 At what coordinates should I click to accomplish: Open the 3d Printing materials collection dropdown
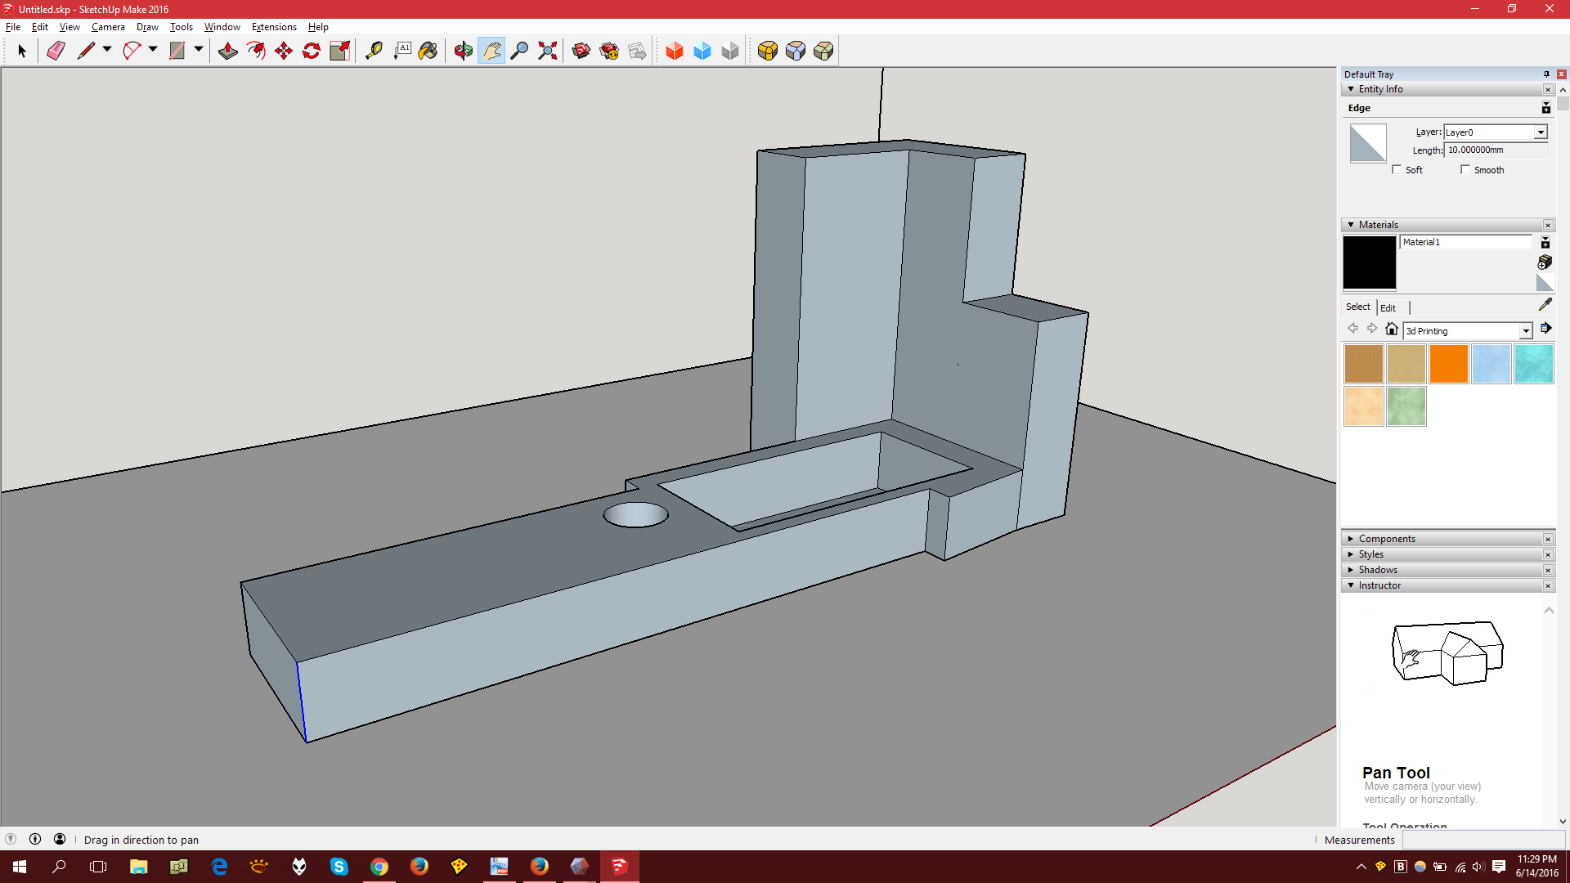tap(1526, 331)
